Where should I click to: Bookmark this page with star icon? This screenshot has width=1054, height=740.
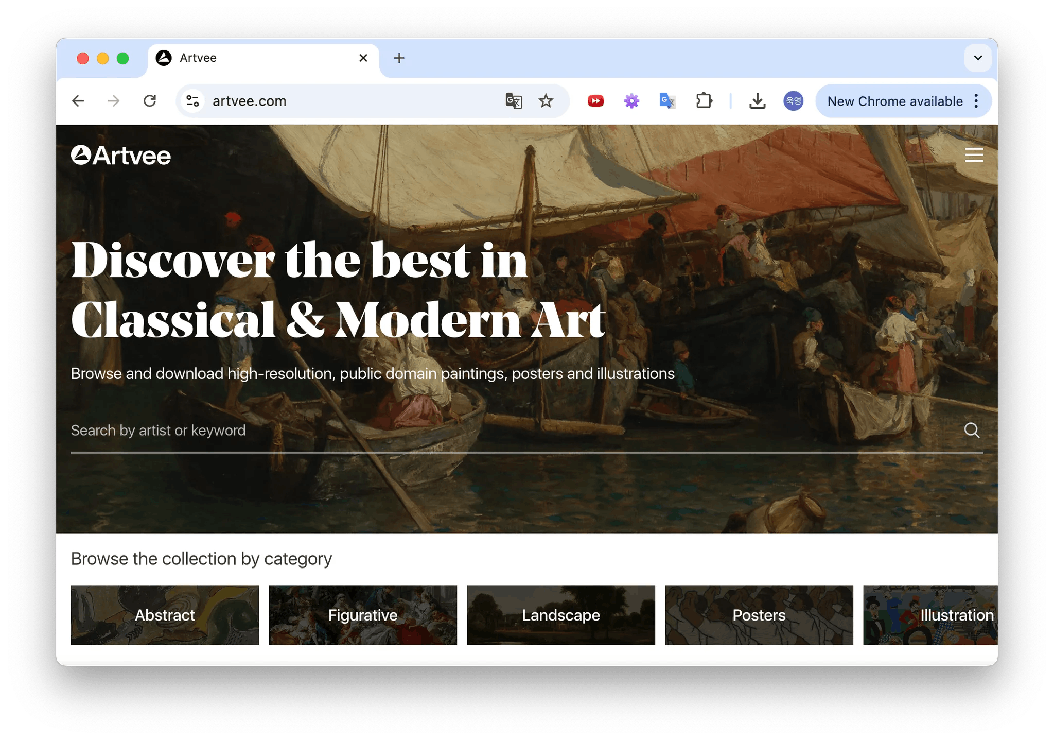click(x=546, y=101)
